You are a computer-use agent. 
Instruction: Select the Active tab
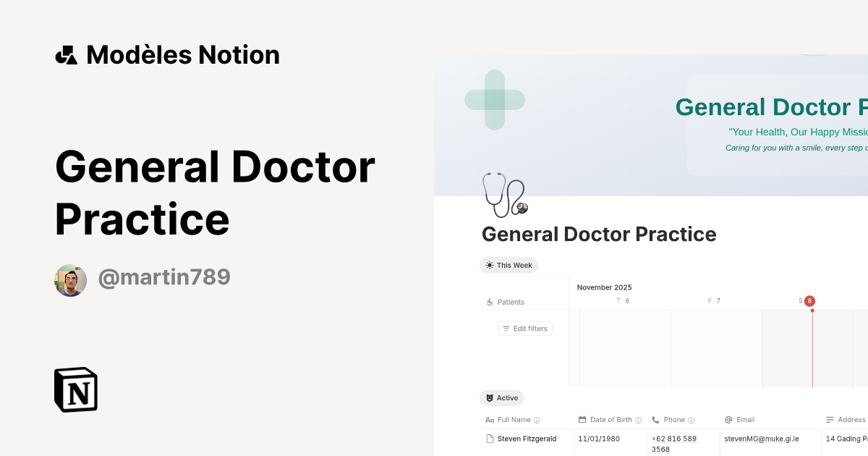501,398
